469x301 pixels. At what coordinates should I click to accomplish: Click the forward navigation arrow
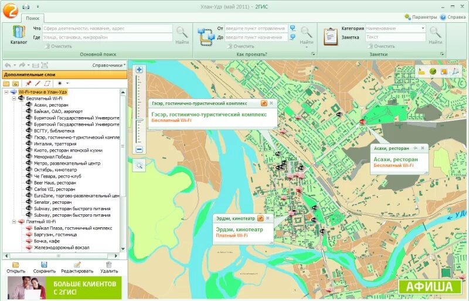pos(22,65)
